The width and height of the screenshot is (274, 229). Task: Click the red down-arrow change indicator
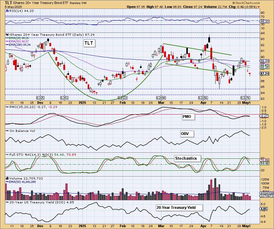tap(258, 7)
